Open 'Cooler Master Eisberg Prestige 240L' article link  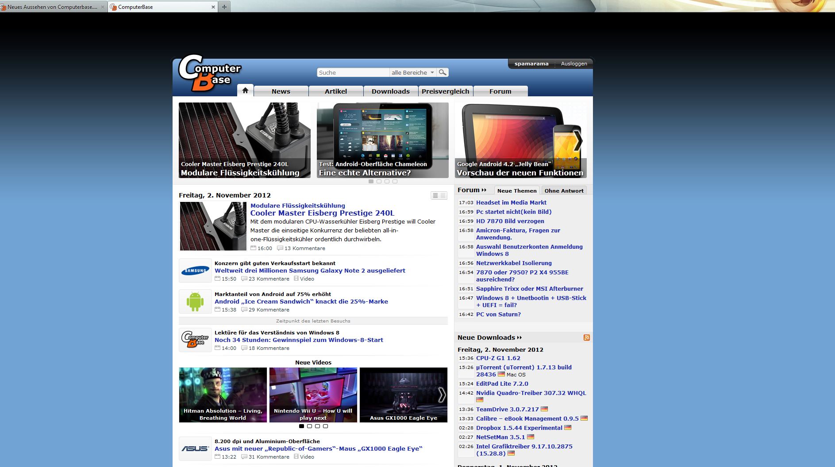(322, 213)
